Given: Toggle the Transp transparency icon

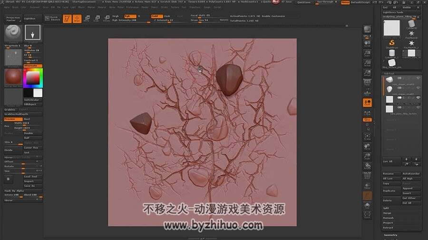Looking at the screenshot, I should point(367,186).
